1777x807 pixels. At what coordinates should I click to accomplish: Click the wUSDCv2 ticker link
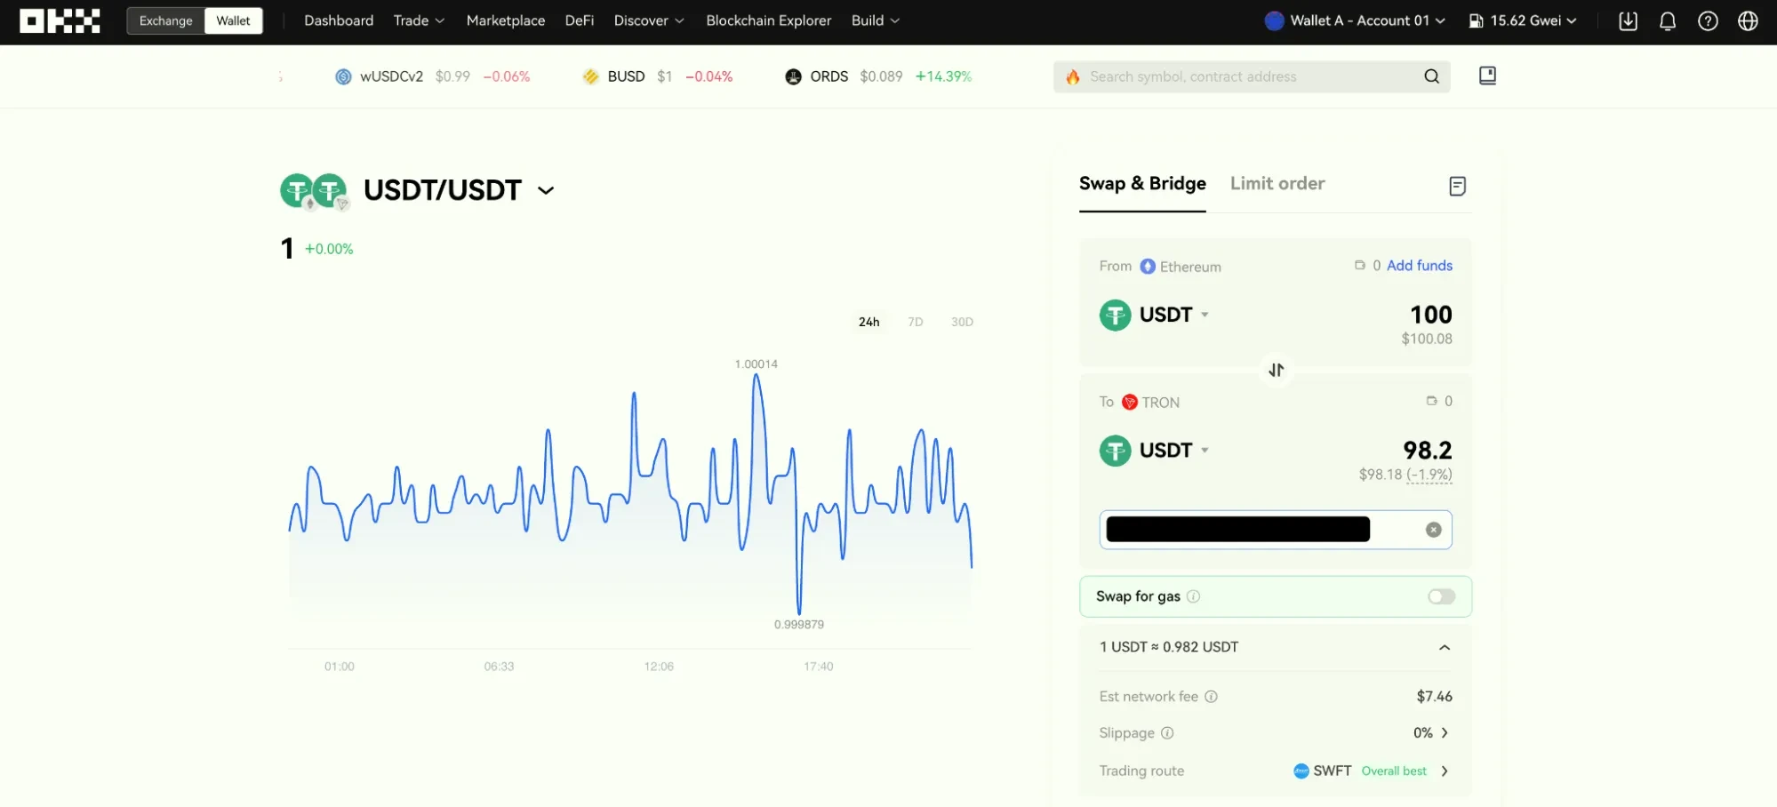tap(432, 76)
